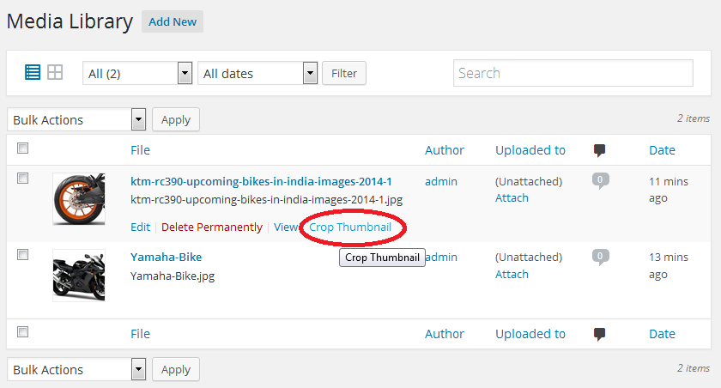Focus the Search input field
This screenshot has height=388, width=721.
pyautogui.click(x=573, y=73)
